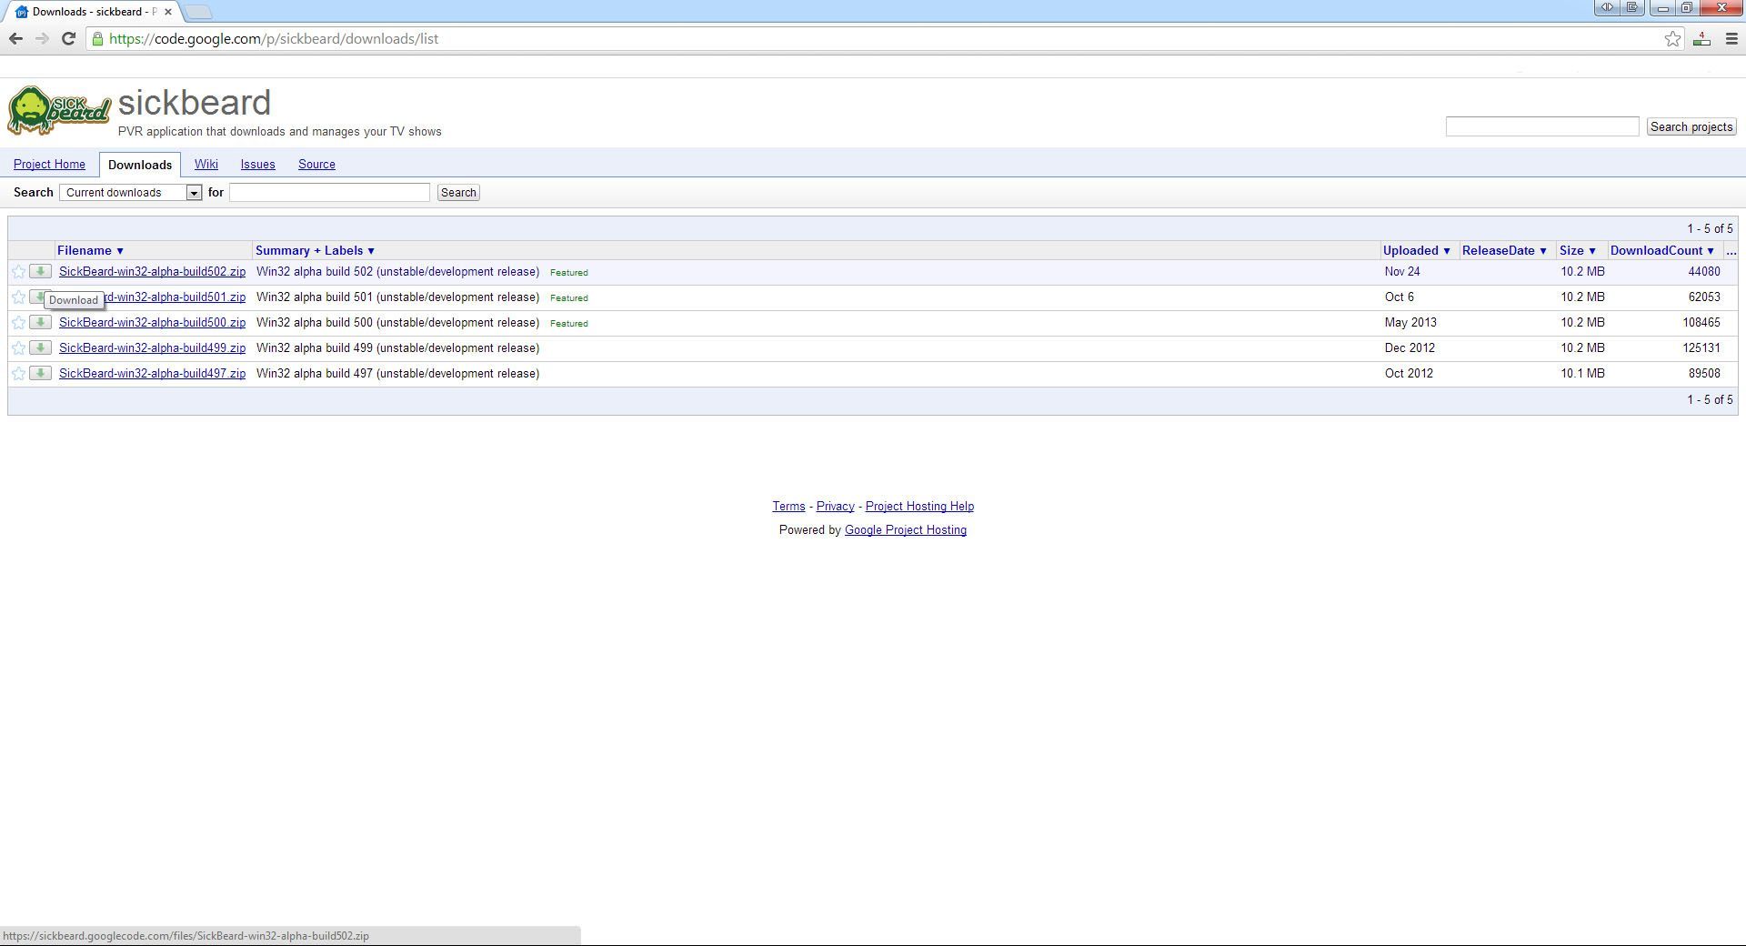This screenshot has width=1746, height=946.
Task: Click 'Win32 alpha build 499' summary text
Action: [x=397, y=348]
